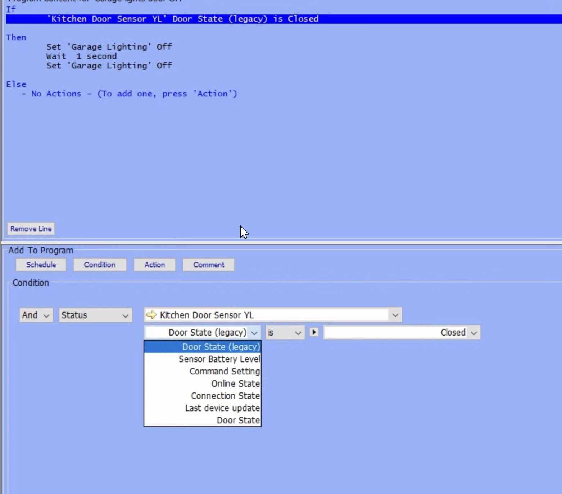Select the bottom Door State option

click(x=238, y=420)
